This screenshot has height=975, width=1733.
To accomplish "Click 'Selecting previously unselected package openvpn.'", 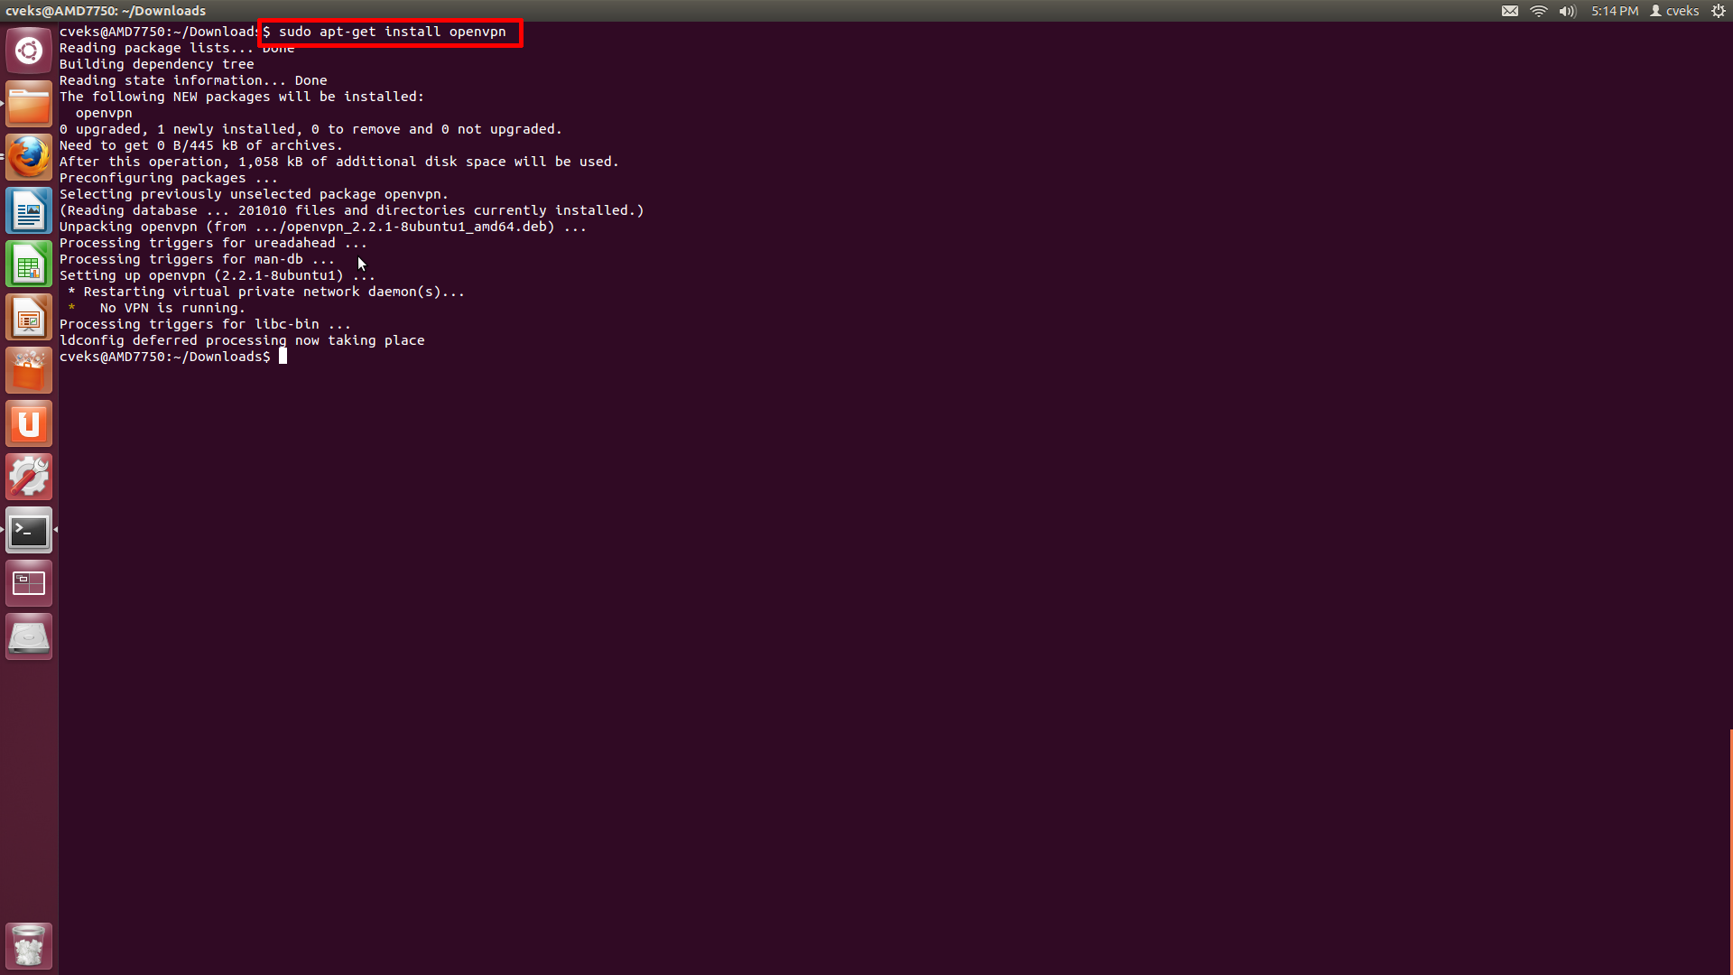I will click(x=254, y=194).
